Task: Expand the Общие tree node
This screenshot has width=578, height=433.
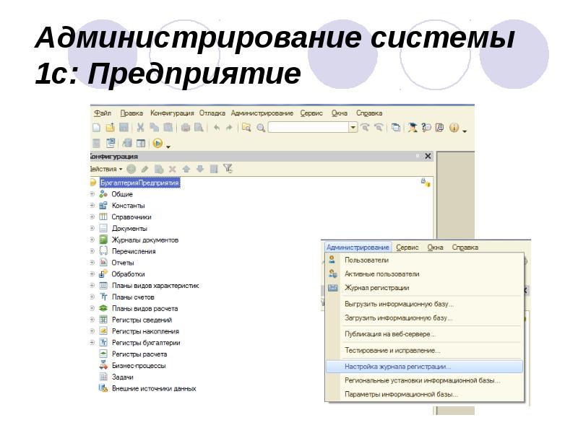Action: 92,194
